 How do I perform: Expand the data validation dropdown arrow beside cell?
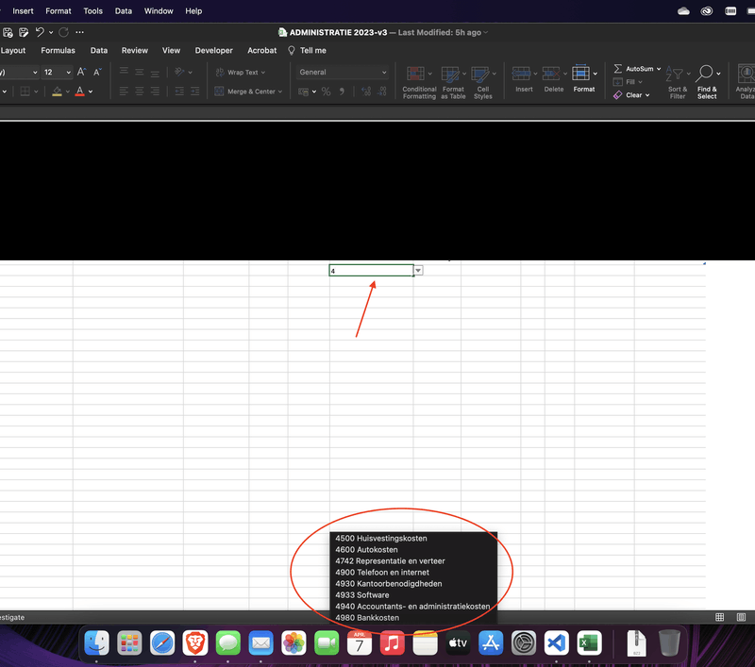[x=418, y=271]
